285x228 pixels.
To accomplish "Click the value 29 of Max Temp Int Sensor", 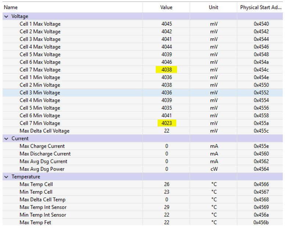I will point(166,207).
